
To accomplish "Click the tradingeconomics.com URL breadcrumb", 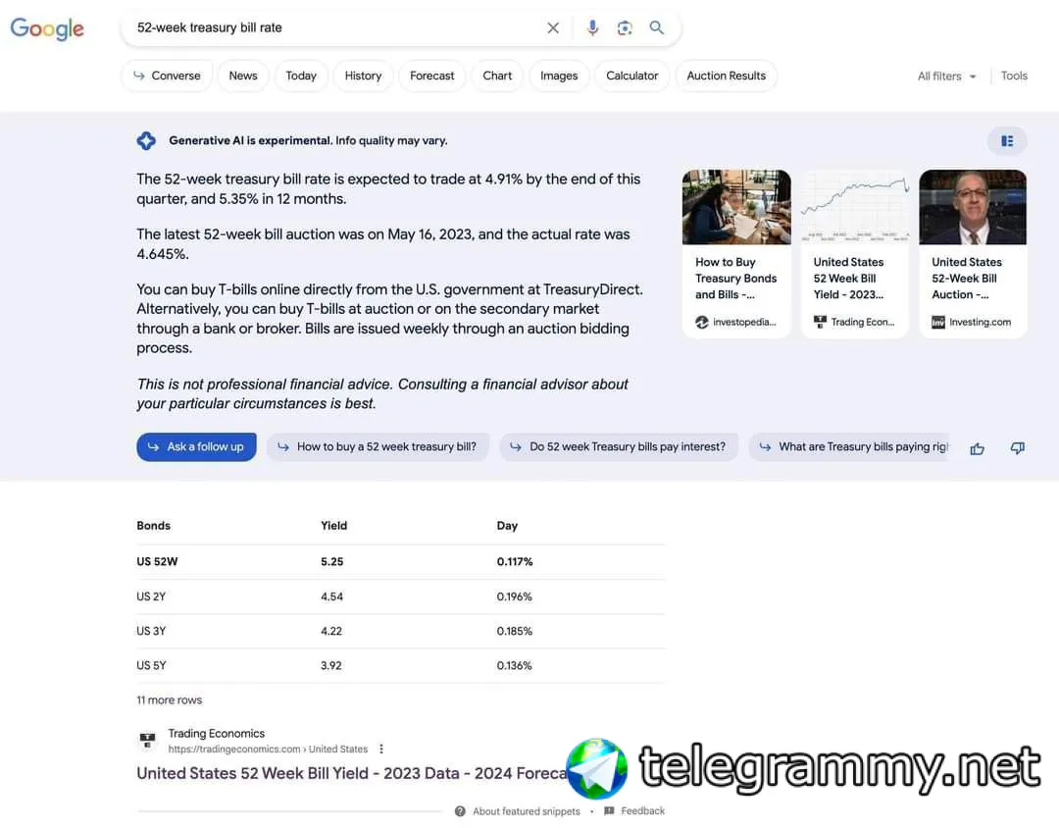I will tap(268, 749).
